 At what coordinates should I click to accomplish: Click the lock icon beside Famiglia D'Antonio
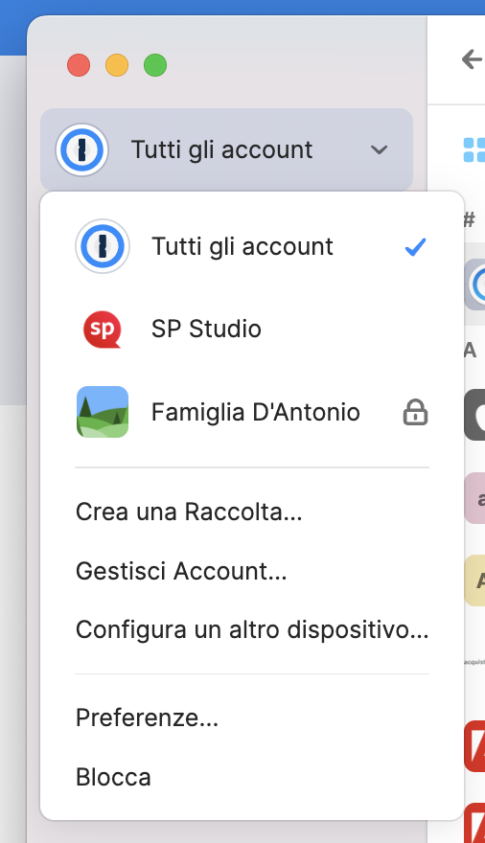[x=415, y=413]
